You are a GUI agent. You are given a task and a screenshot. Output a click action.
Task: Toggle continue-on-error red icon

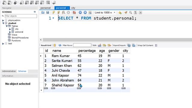tap(74, 13)
